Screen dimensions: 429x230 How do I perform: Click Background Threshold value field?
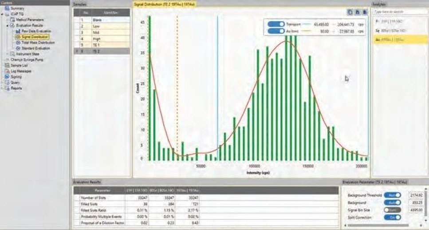pos(416,195)
